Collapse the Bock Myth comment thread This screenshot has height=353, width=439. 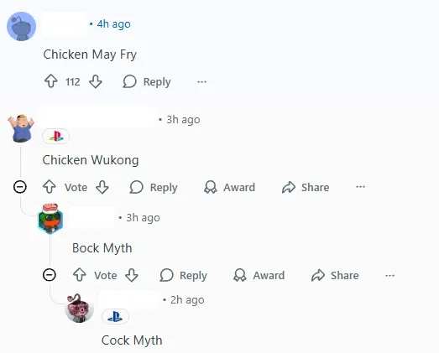(x=50, y=275)
